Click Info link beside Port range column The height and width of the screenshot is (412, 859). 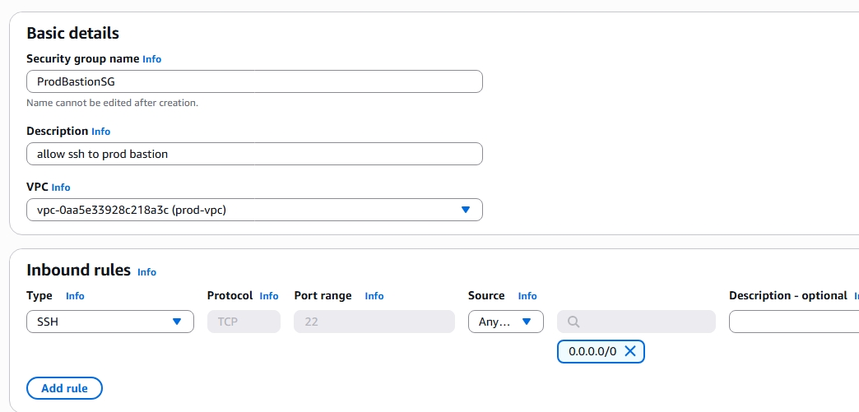click(374, 296)
